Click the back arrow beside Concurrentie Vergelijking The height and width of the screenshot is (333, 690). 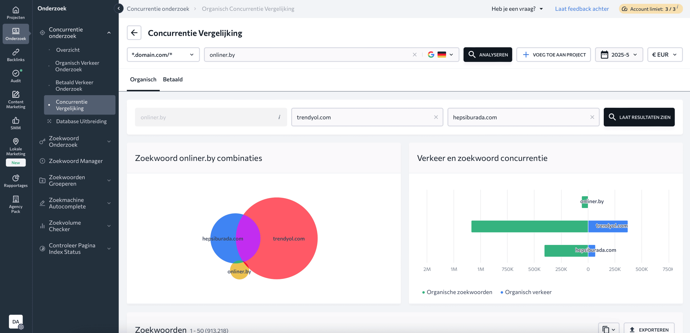pos(134,33)
